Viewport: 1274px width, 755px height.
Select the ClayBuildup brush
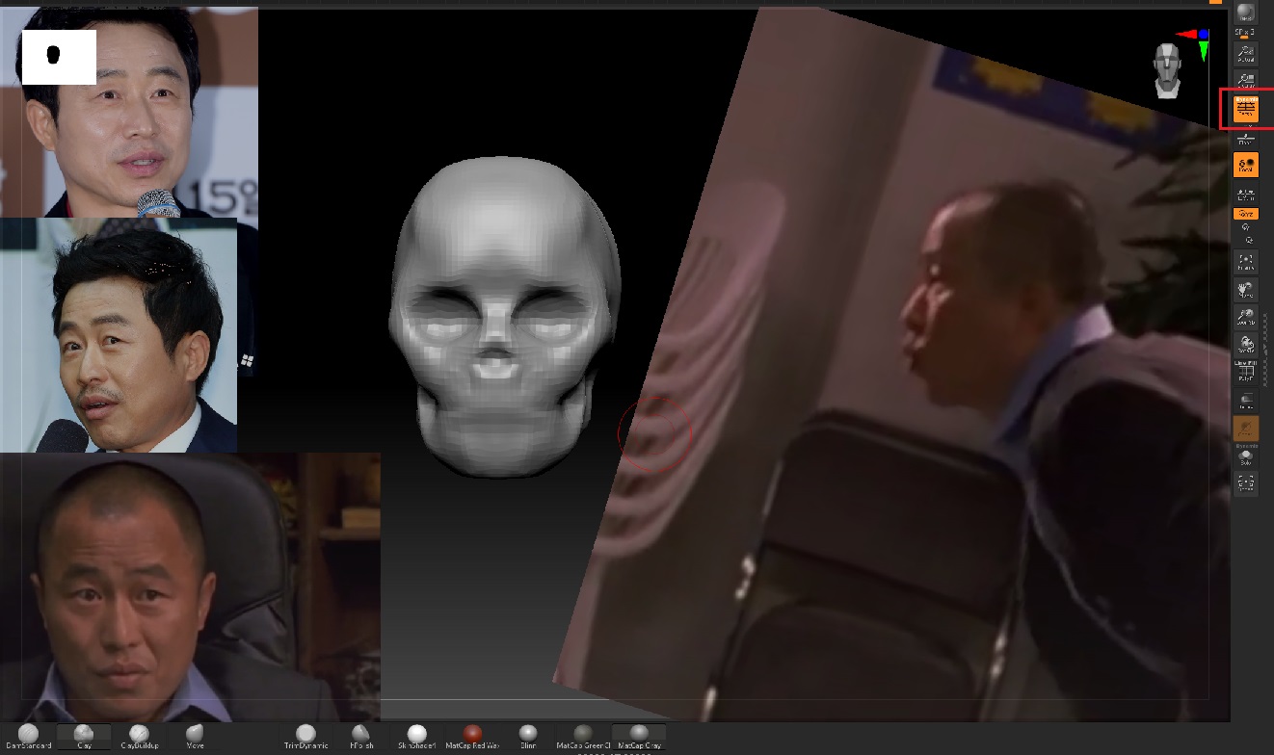coord(139,737)
